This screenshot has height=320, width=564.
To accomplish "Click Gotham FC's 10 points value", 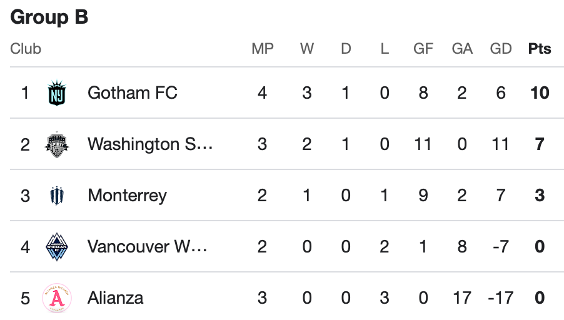I will (540, 93).
